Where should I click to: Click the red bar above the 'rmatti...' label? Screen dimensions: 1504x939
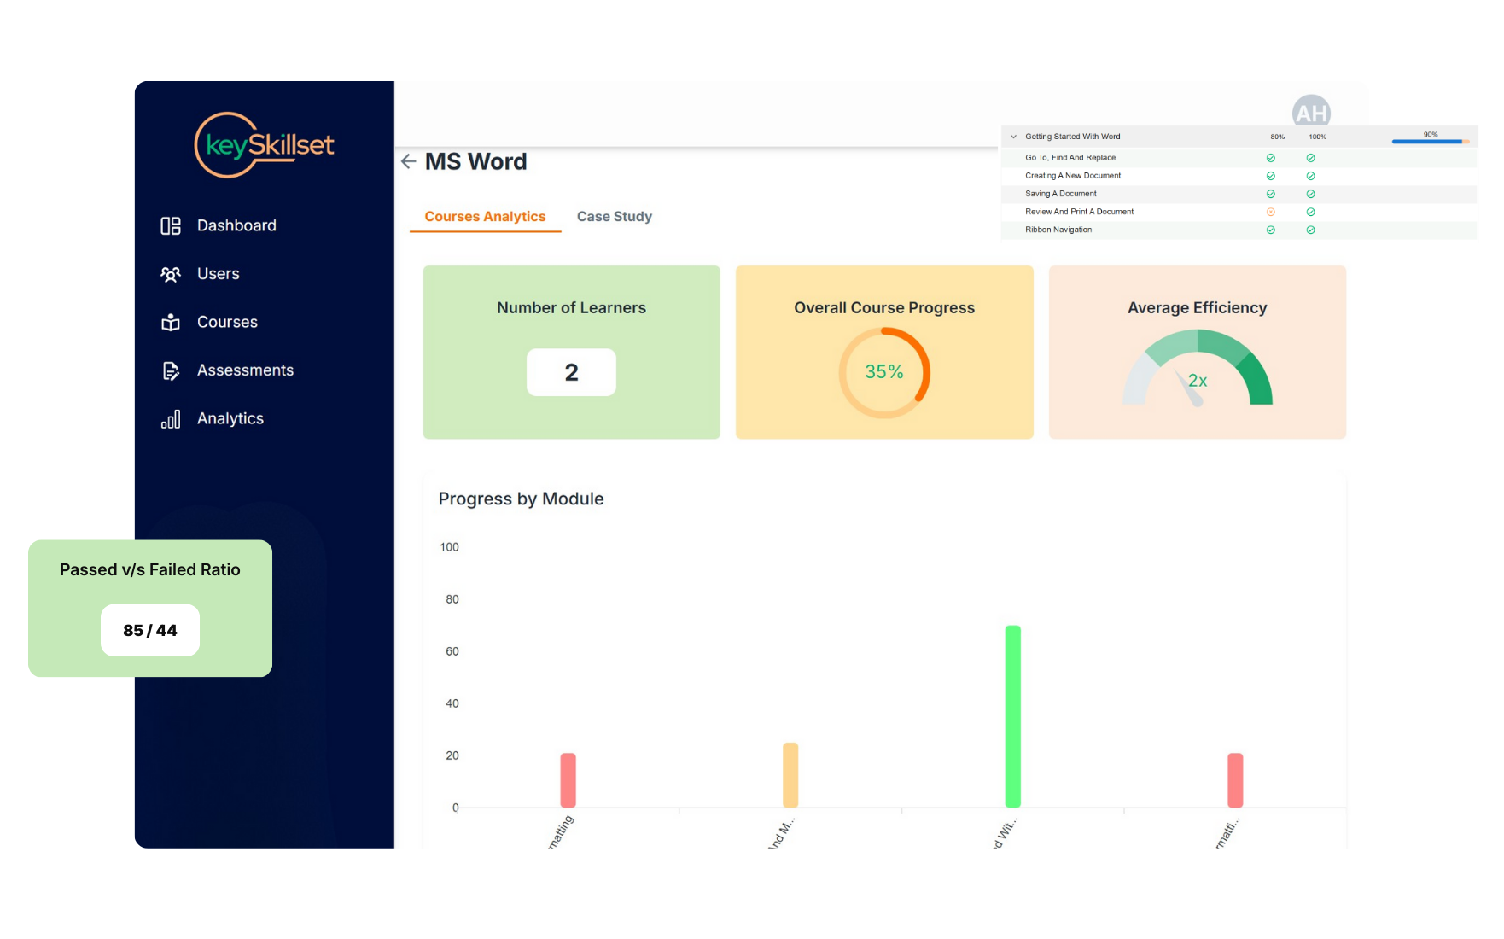(1235, 780)
